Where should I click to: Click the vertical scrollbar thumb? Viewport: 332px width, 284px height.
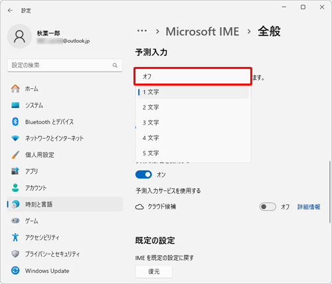point(330,191)
